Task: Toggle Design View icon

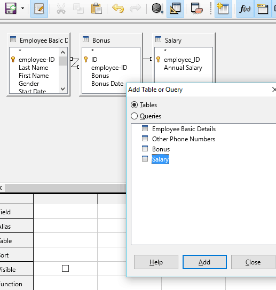Action: (175, 9)
